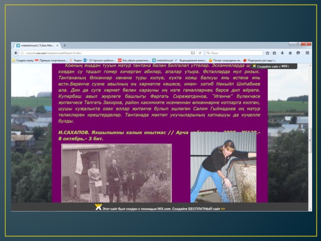Go to the home page icon
This screenshot has width=321, height=241.
click(x=291, y=53)
